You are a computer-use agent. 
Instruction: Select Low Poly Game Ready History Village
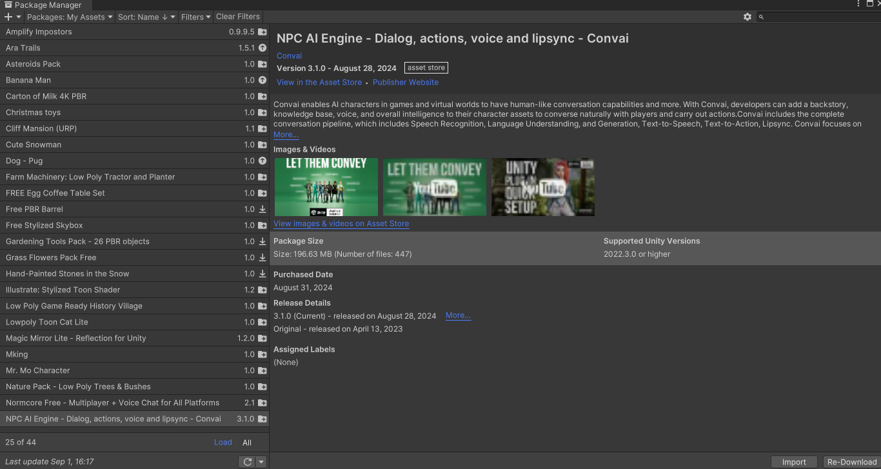coord(135,306)
